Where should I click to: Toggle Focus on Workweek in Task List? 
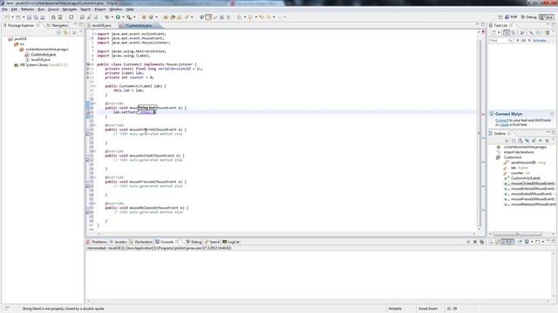pyautogui.click(x=521, y=32)
